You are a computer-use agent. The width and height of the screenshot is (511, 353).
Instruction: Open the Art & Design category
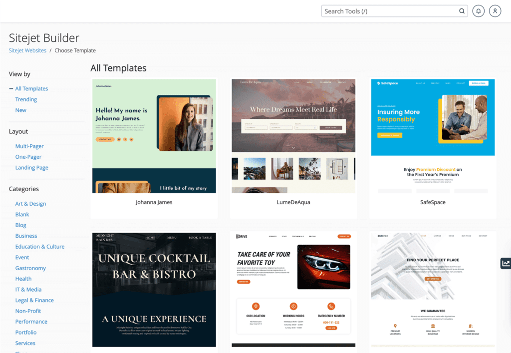pyautogui.click(x=30, y=204)
